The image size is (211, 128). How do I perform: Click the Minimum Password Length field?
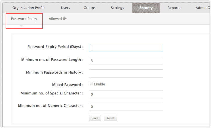tap(126, 61)
